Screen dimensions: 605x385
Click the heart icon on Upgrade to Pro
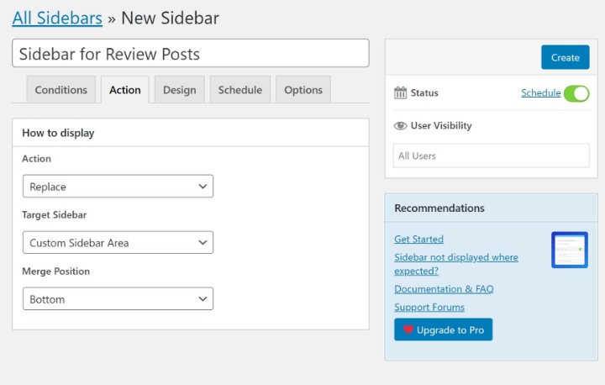tap(408, 330)
